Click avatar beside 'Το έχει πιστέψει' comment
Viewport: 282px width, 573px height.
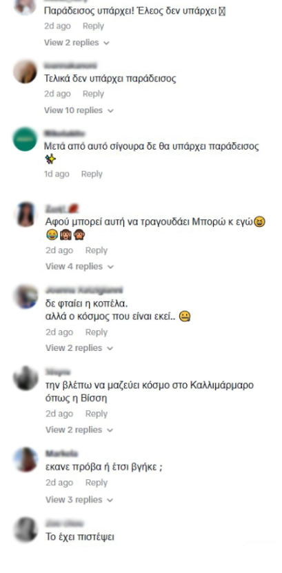pyautogui.click(x=26, y=529)
